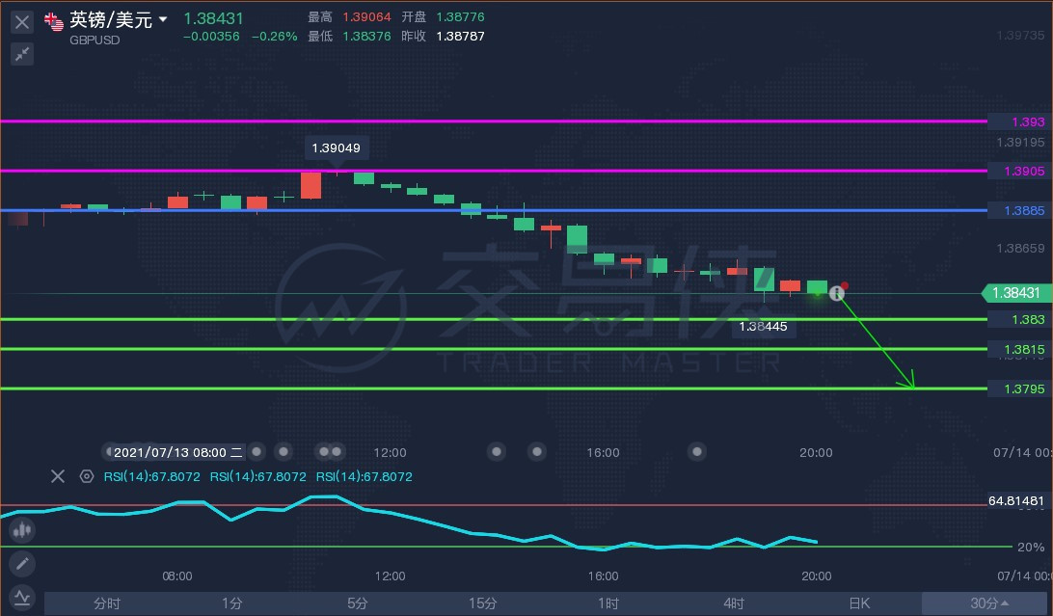Screen dimensions: 1053x616
Task: Switch to the 分时 timeframe tab
Action: 107,603
